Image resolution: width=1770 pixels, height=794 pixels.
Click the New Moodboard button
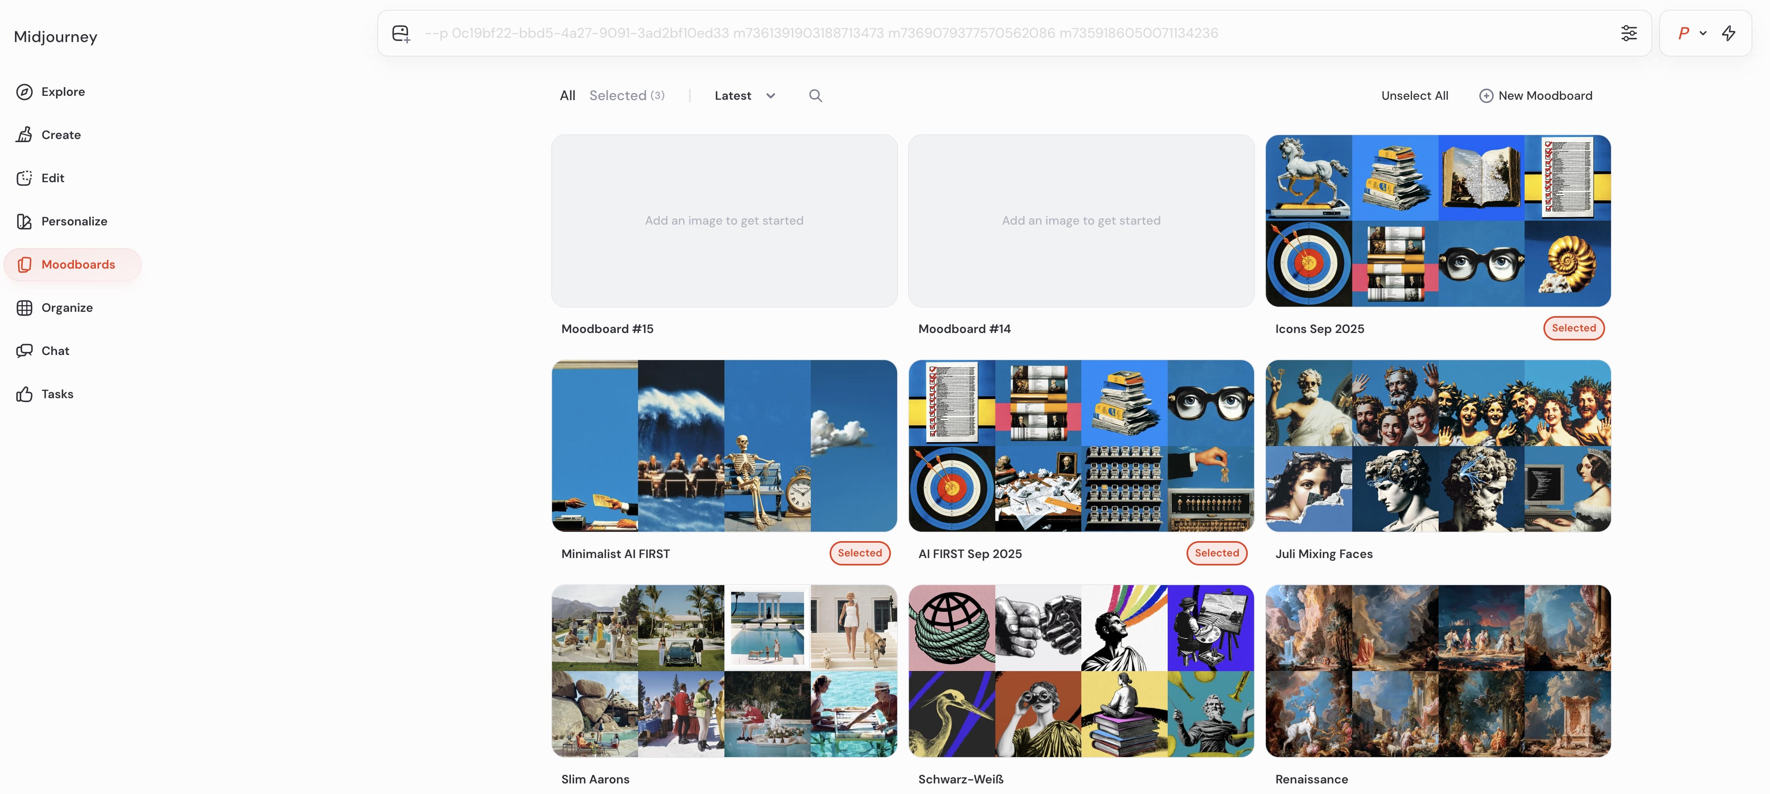click(1535, 95)
